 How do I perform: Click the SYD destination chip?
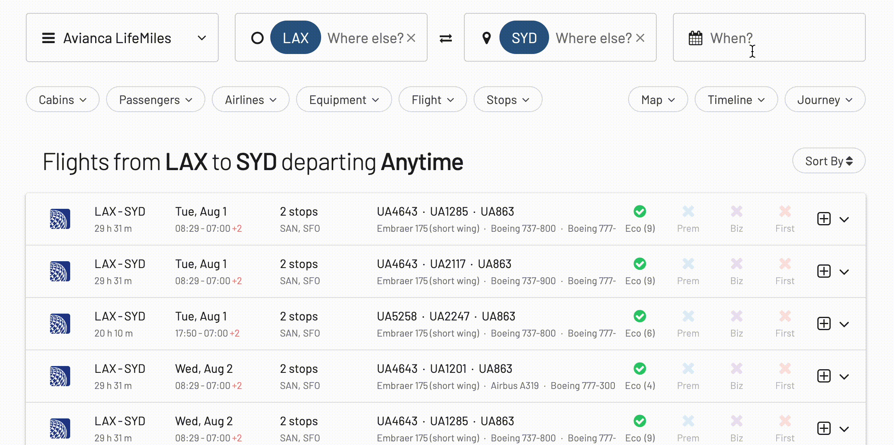(524, 38)
